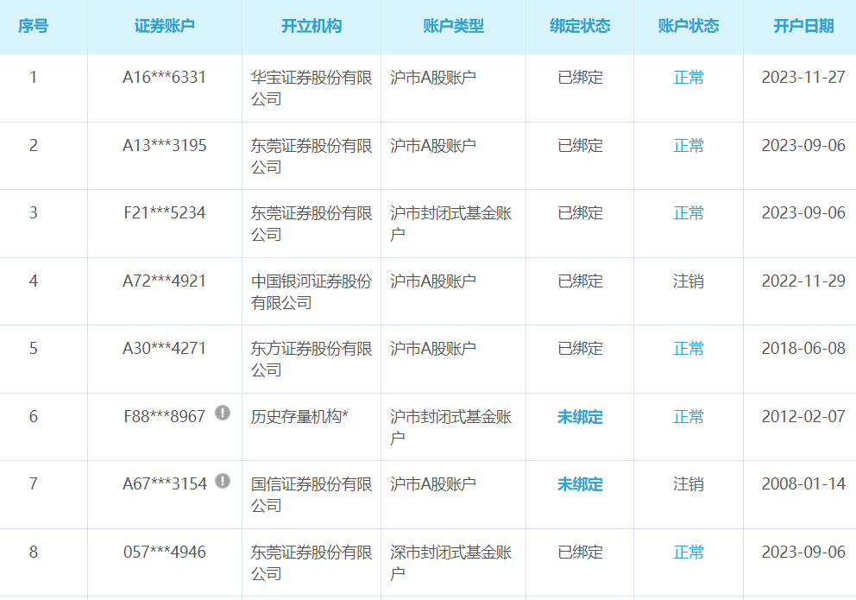
Task: Click the 证券账户 column header
Action: point(164,26)
